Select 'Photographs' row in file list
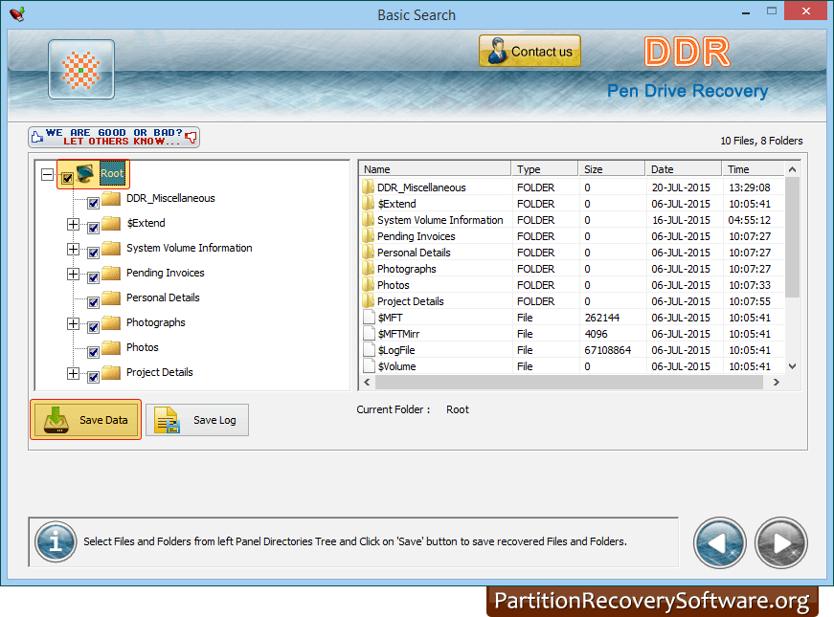Screen dimensions: 834x617 573,269
